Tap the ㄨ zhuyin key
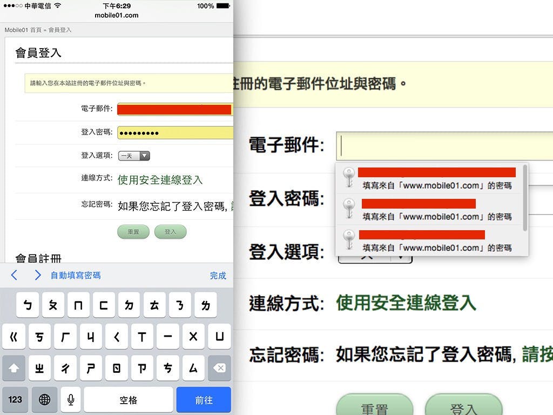The image size is (553, 415). pyautogui.click(x=193, y=337)
